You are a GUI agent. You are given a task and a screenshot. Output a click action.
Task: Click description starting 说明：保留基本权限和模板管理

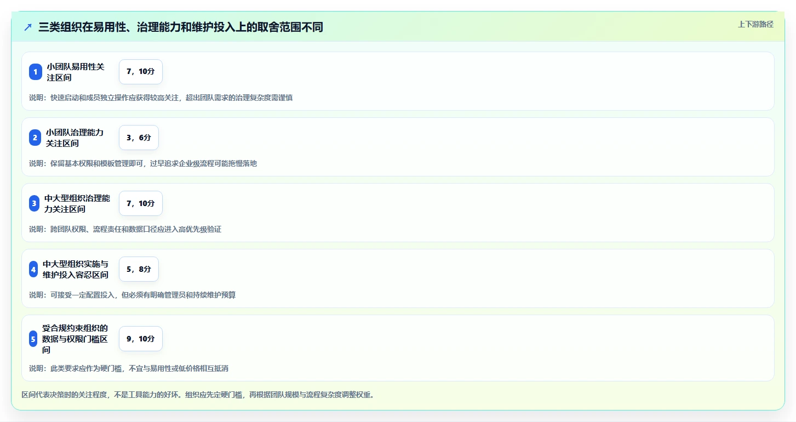coord(143,163)
